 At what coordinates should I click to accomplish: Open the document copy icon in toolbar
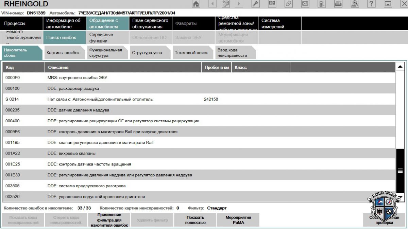[x=226, y=4]
